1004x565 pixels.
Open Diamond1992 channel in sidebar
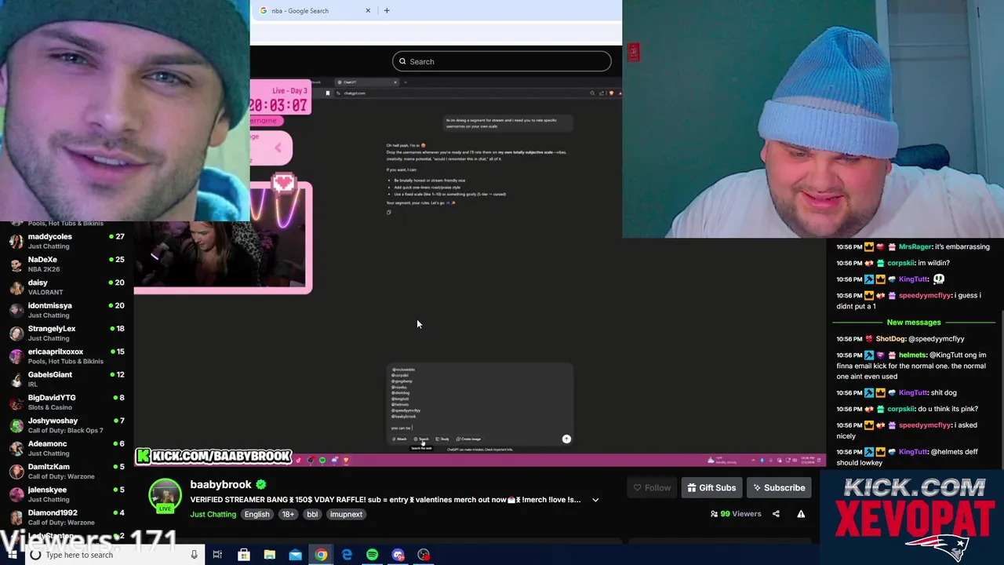click(x=67, y=517)
